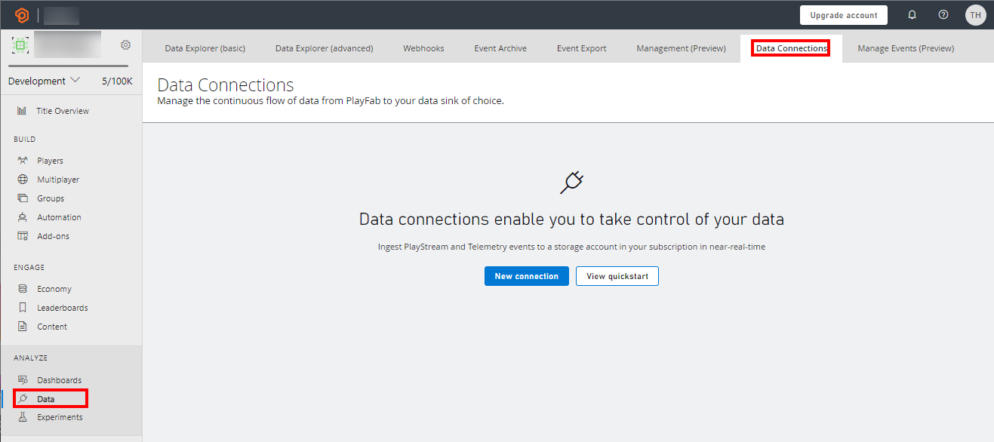Open the notifications bell
The width and height of the screenshot is (994, 442).
912,15
